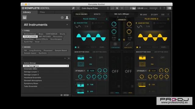Click Engine B yellow lock icon
Screen dimensions: 195x109
pos(137,47)
